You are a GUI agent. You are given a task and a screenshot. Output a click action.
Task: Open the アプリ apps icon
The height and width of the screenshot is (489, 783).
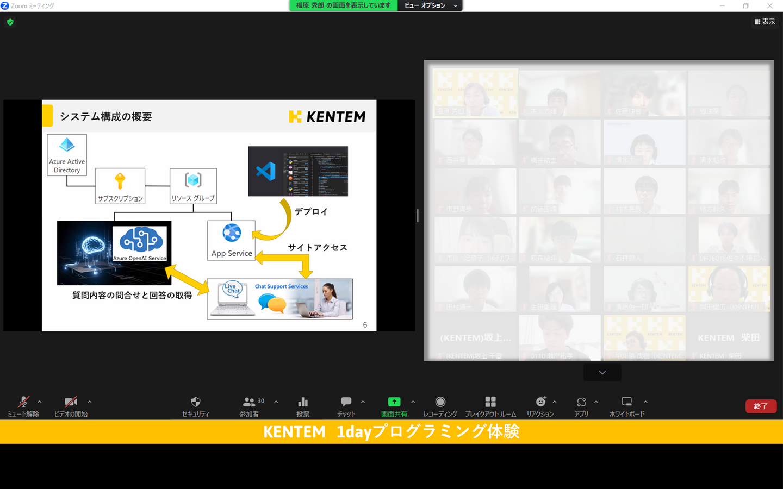(581, 402)
